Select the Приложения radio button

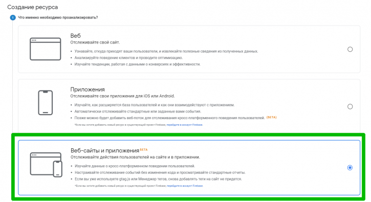pos(350,106)
